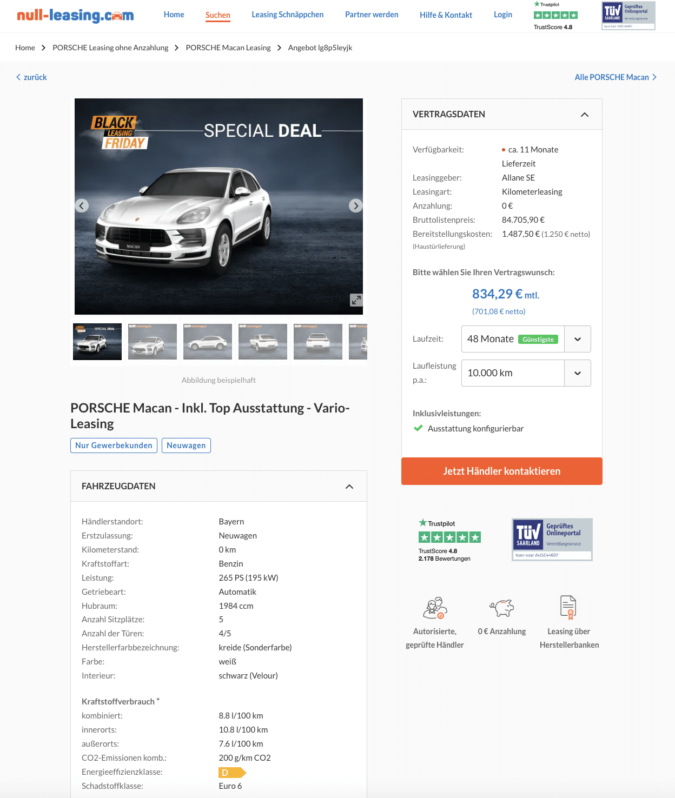Click the back arrow next to zurück
The height and width of the screenshot is (798, 675).
point(18,77)
